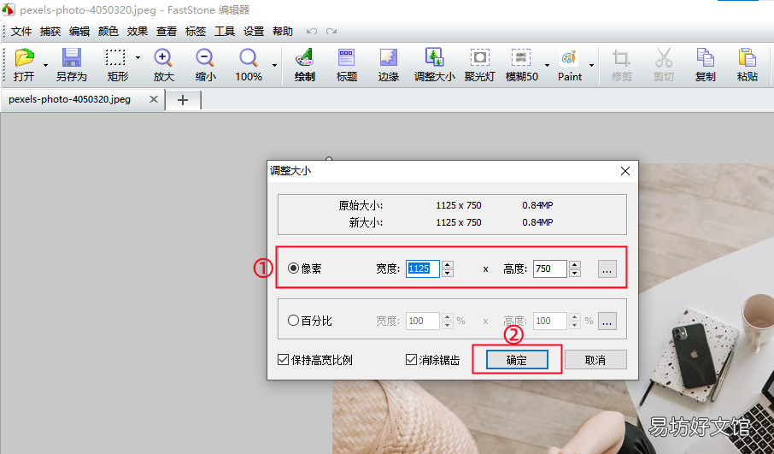774x454 pixels.
Task: Confirm resize with 确定 button
Action: pyautogui.click(x=517, y=360)
